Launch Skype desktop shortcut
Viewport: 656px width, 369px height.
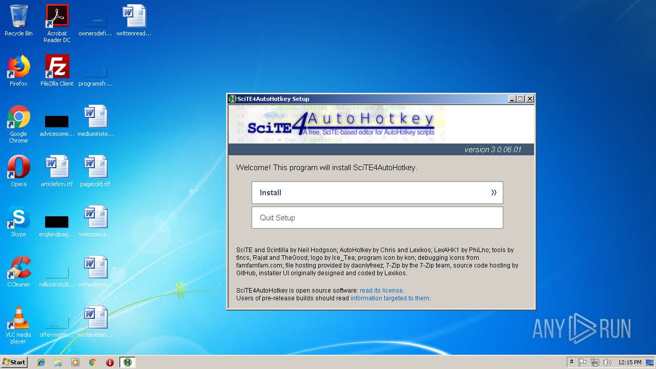tap(18, 221)
